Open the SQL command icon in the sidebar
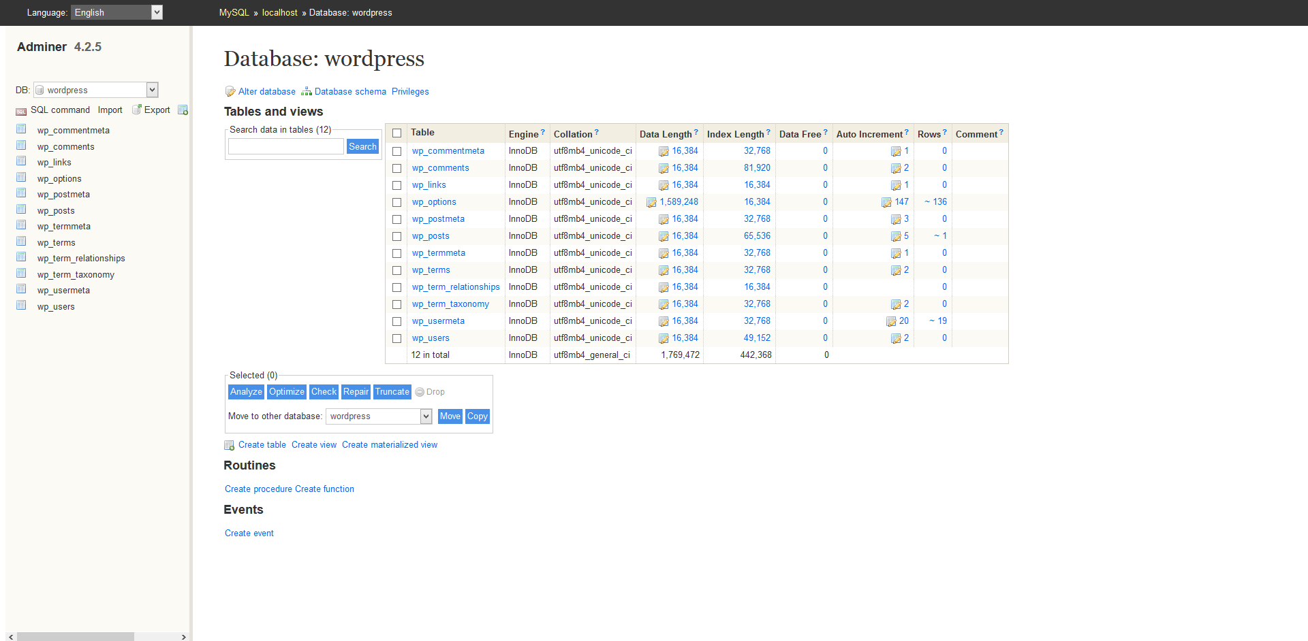Image resolution: width=1308 pixels, height=641 pixels. point(20,110)
